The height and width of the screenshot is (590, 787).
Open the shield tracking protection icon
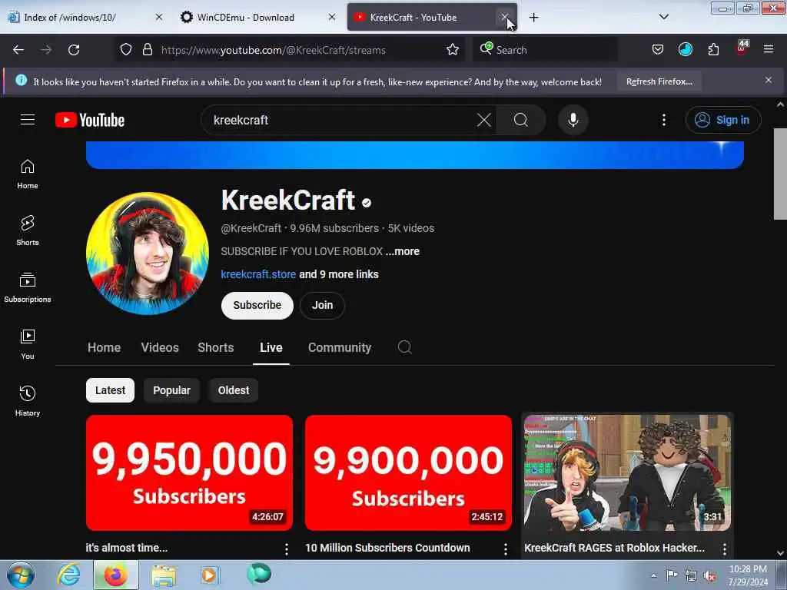coord(126,50)
